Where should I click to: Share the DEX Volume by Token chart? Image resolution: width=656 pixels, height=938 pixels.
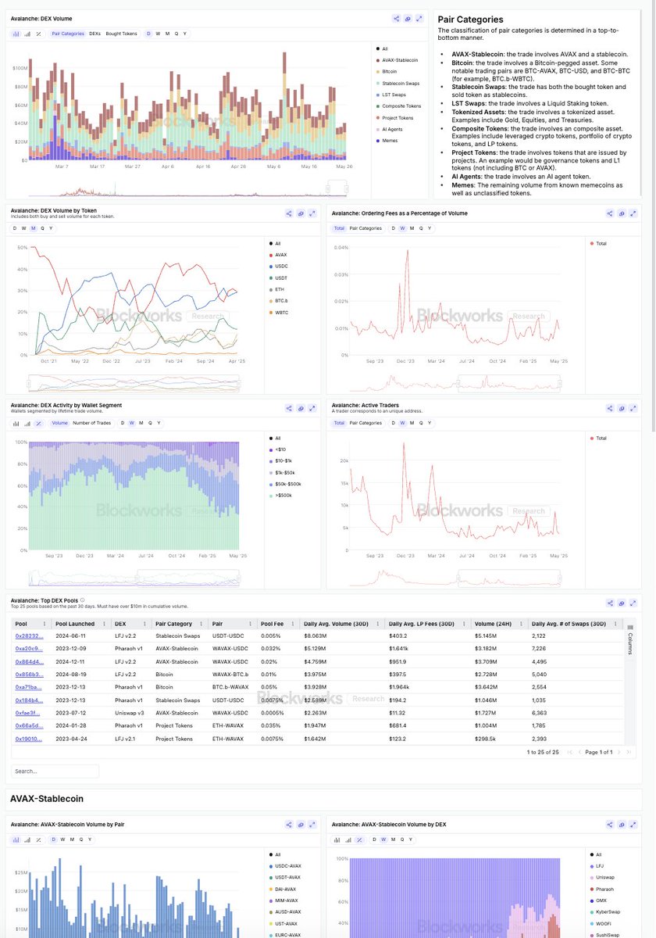pos(289,213)
